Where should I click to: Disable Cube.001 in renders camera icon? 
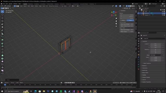(x=164, y=13)
